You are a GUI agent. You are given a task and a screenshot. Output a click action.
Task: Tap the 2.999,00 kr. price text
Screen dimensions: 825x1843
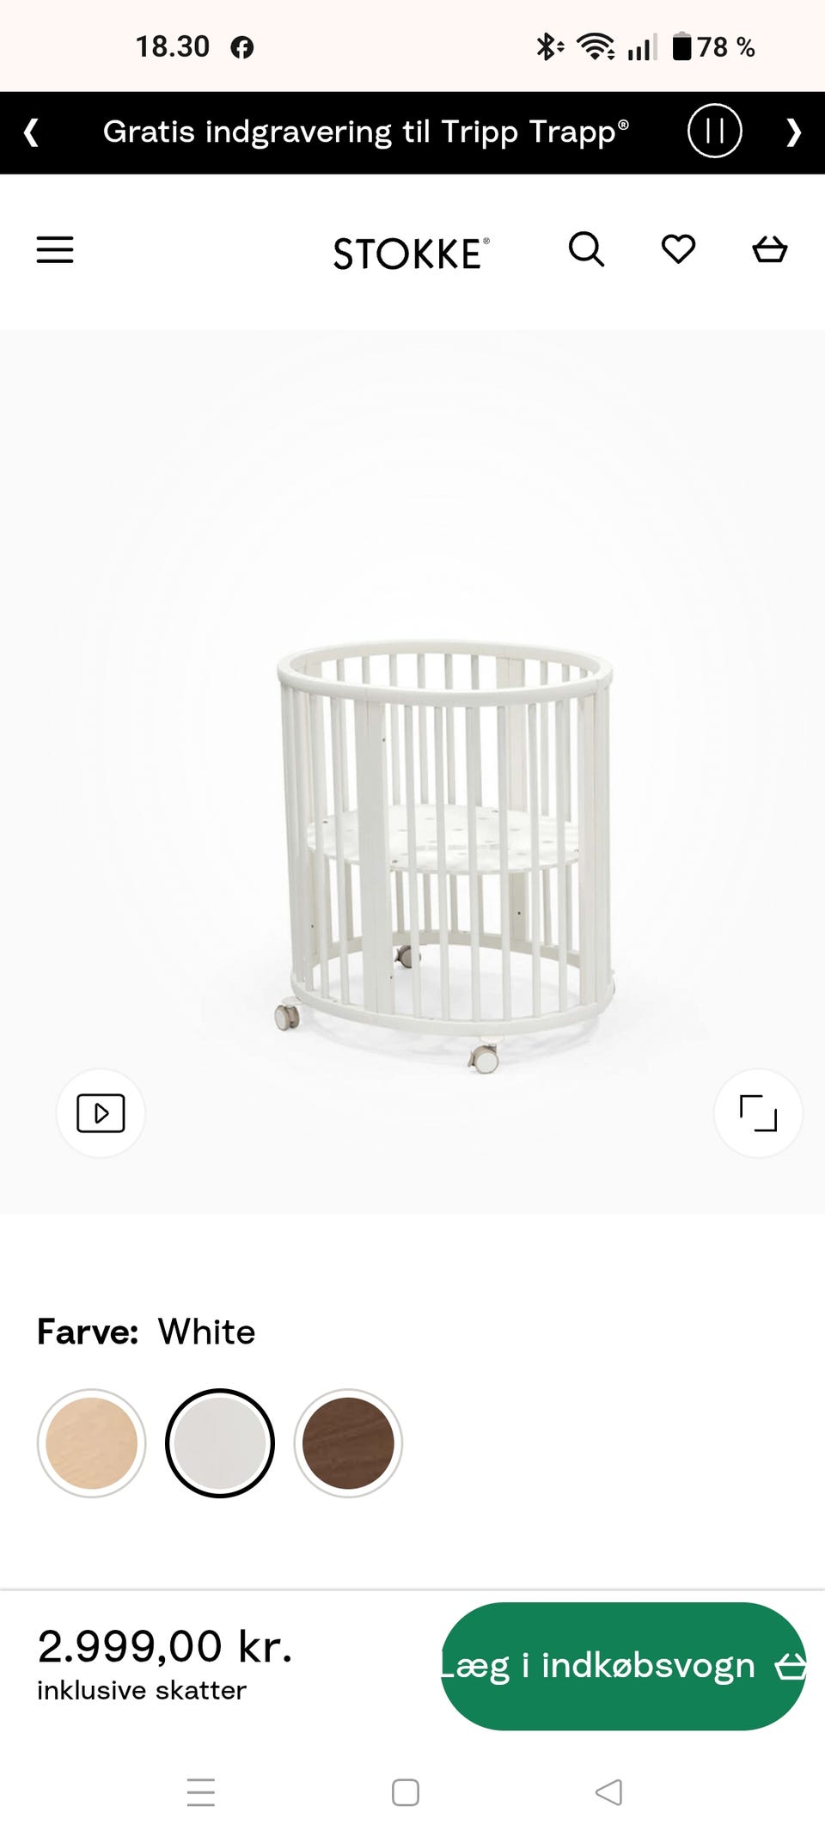tap(165, 1646)
